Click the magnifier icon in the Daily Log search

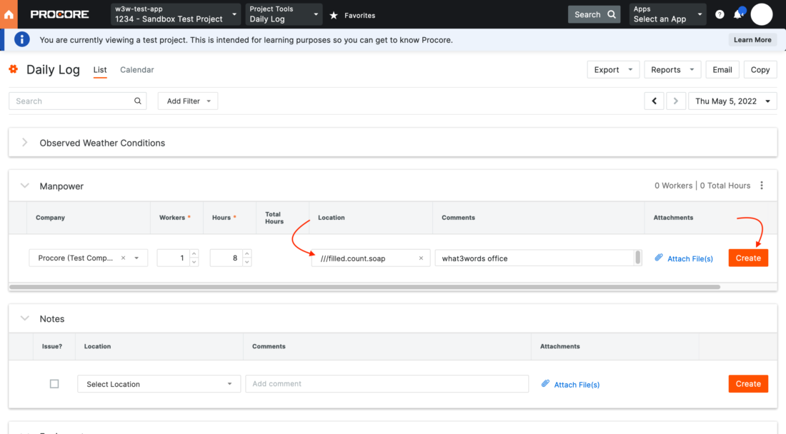click(138, 101)
